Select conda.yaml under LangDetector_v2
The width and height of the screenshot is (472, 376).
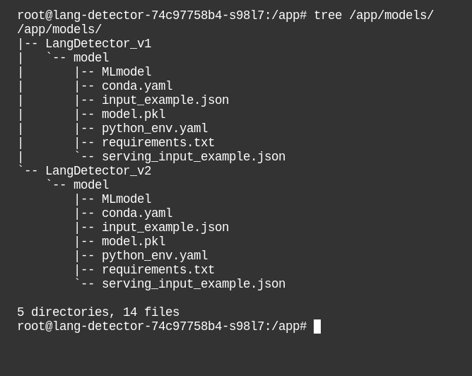click(x=137, y=213)
